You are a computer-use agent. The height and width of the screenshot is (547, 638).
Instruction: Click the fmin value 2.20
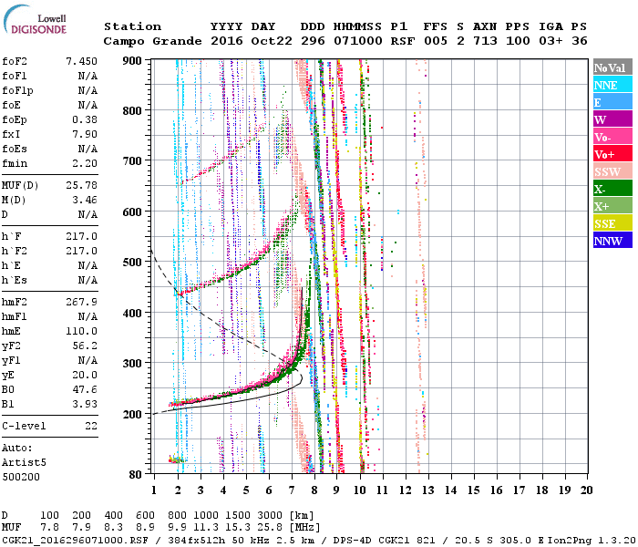click(x=85, y=163)
